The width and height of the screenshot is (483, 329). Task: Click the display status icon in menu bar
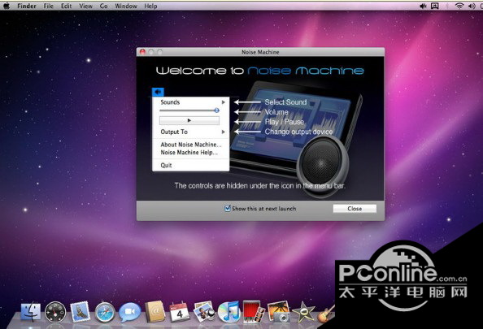(x=435, y=6)
